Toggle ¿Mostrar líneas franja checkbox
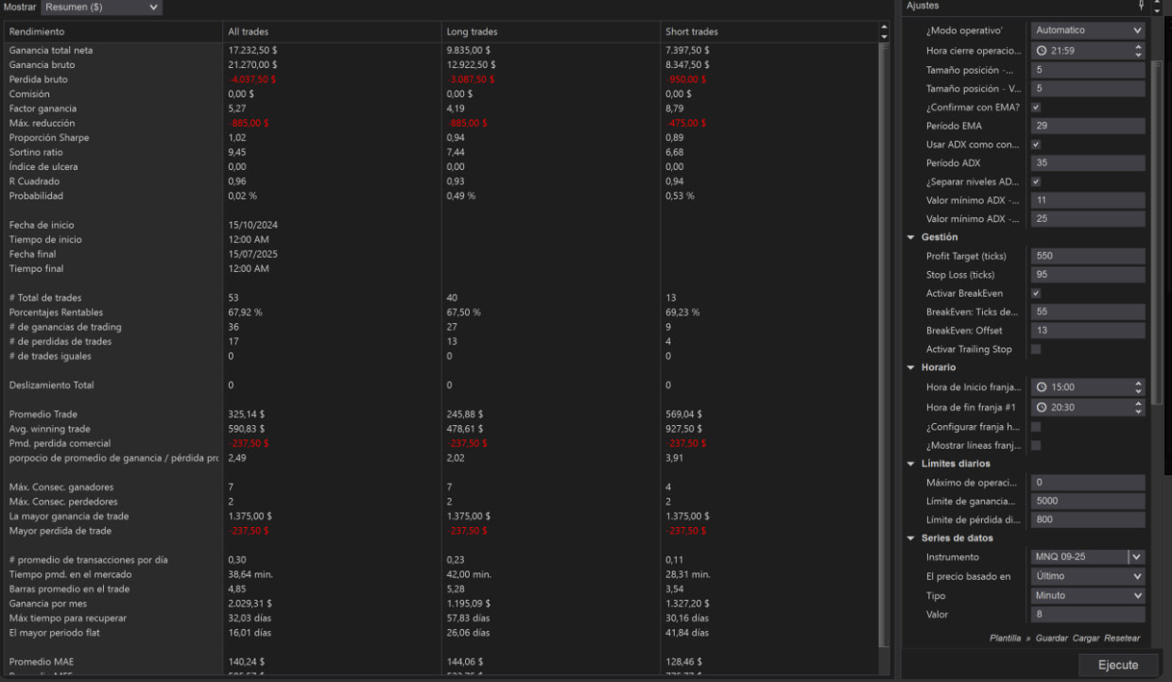 (x=1036, y=445)
